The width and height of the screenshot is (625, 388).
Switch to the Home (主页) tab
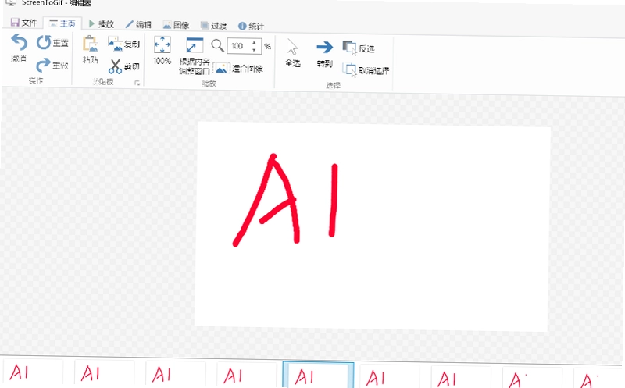click(62, 23)
